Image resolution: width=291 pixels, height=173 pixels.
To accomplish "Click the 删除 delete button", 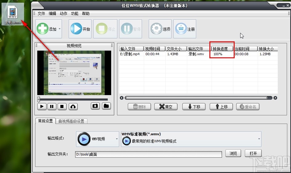I will pyautogui.click(x=139, y=107).
